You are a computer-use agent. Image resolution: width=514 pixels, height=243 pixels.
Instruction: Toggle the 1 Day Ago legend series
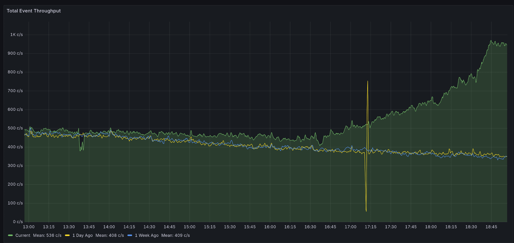82,235
